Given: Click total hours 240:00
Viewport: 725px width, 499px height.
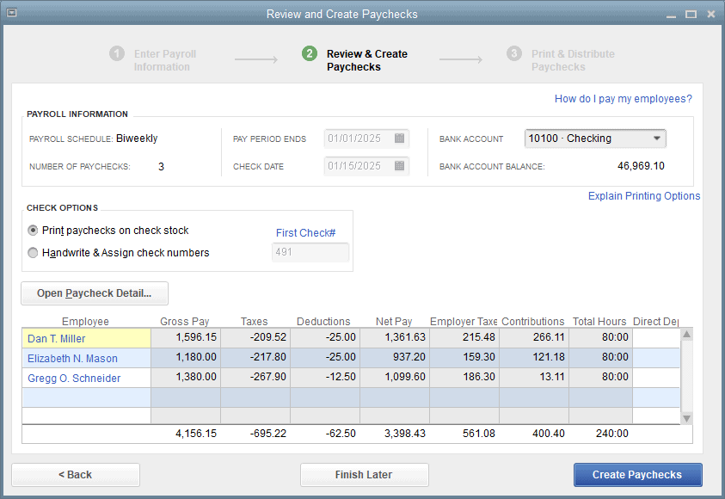Looking at the screenshot, I should (x=611, y=434).
